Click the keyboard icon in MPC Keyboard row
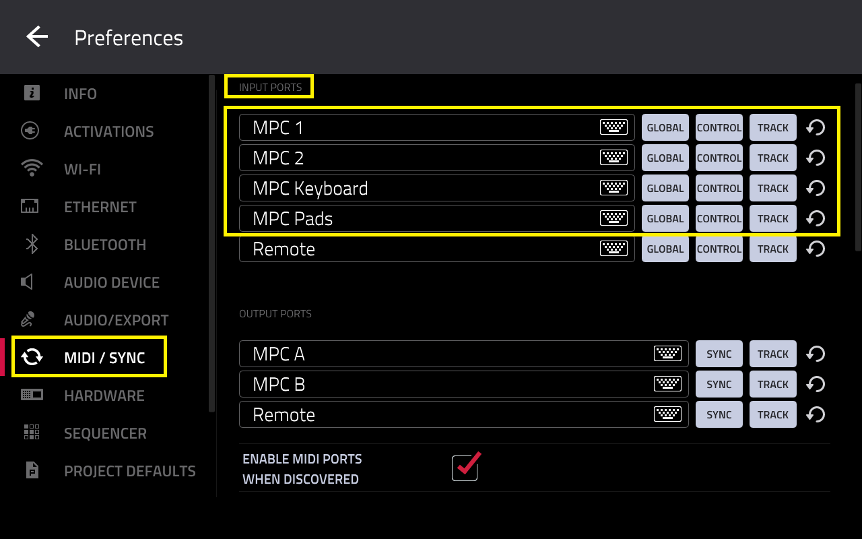 click(x=614, y=188)
